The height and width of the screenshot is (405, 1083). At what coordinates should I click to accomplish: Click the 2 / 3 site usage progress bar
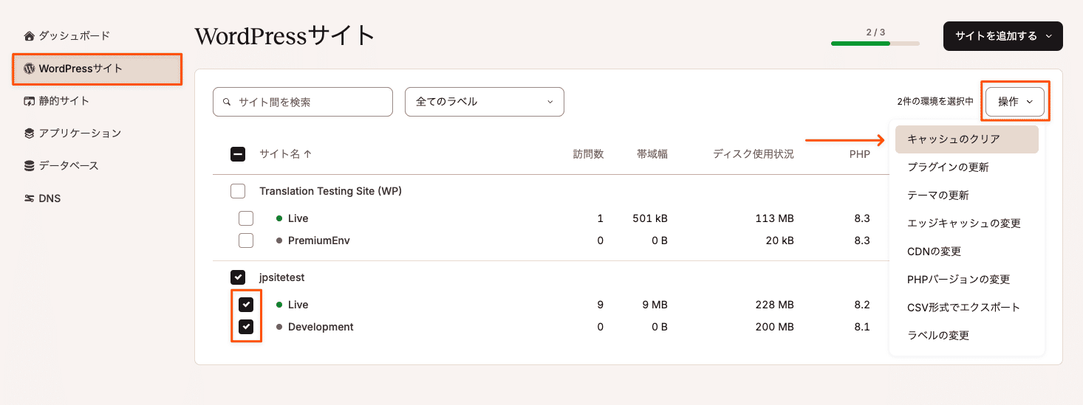click(x=875, y=44)
